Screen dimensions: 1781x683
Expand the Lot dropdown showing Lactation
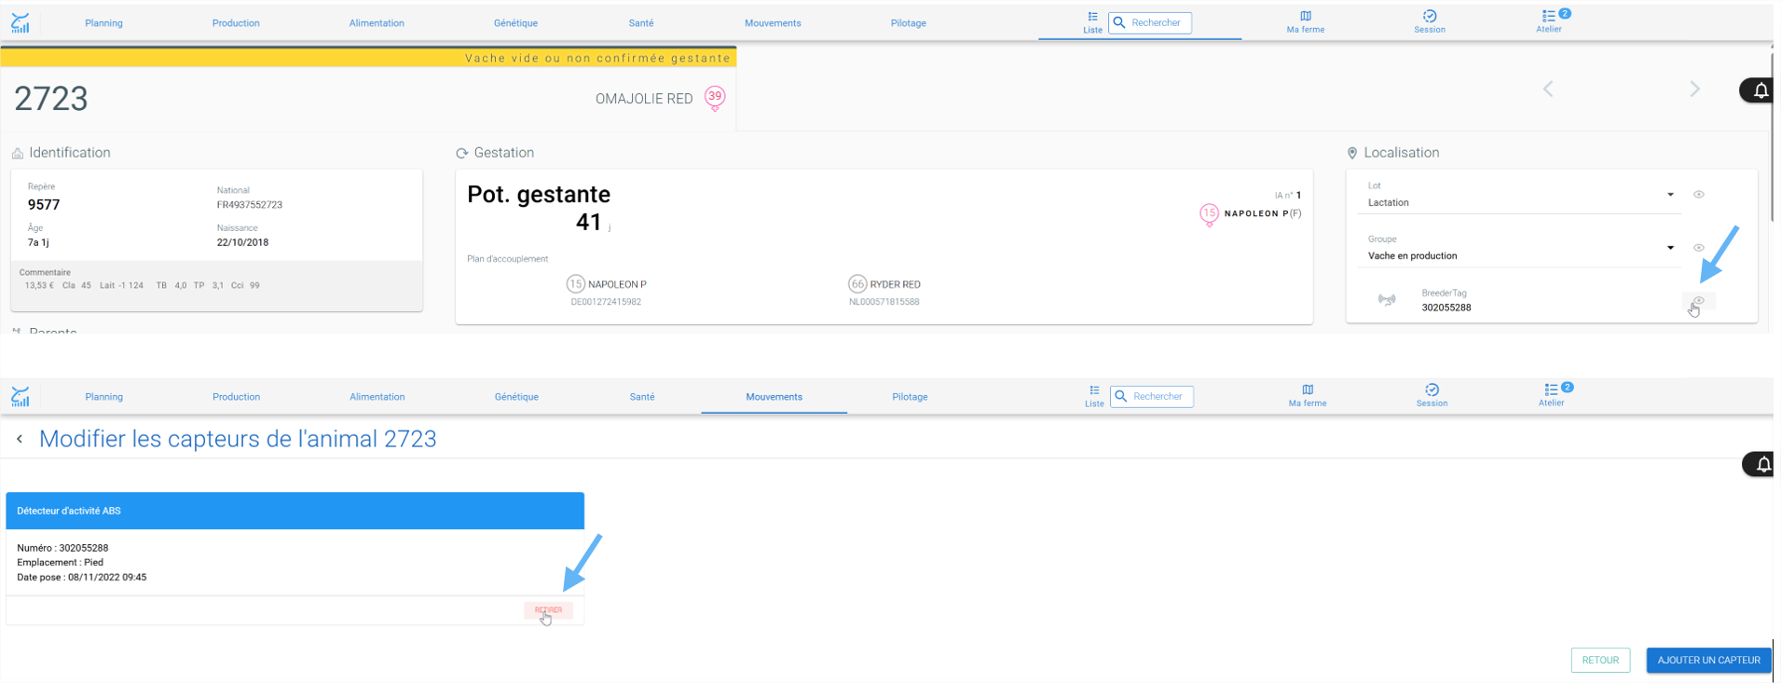coord(1671,195)
